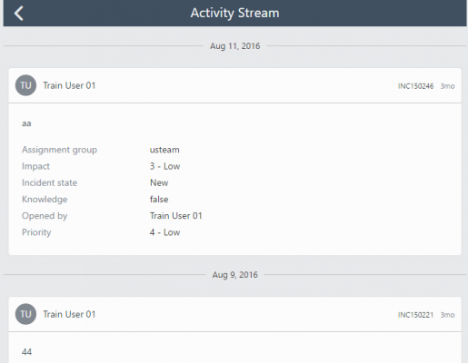Open incident number INC150221
Screen dimensions: 468x363
pyautogui.click(x=415, y=315)
